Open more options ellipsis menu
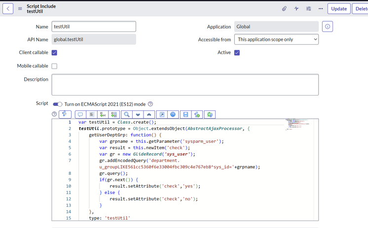 click(x=321, y=9)
